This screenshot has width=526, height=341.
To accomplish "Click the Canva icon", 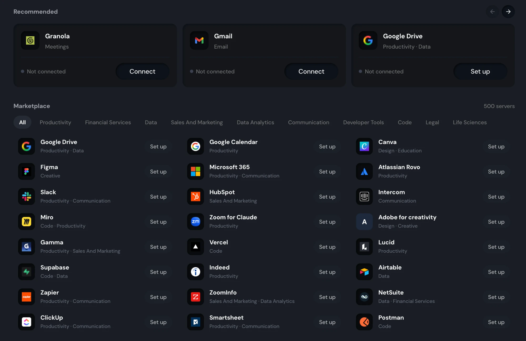I will (364, 146).
